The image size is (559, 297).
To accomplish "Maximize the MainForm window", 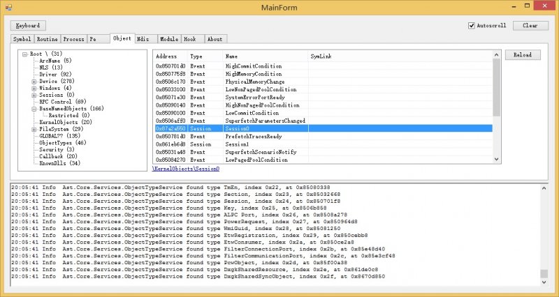I will pyautogui.click(x=527, y=6).
